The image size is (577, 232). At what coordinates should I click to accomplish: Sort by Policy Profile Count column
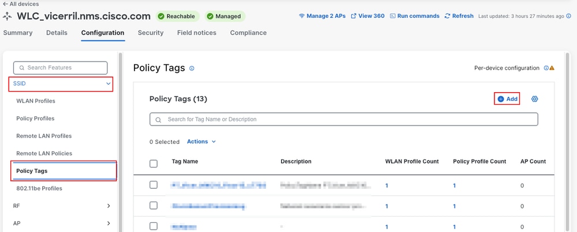(479, 162)
